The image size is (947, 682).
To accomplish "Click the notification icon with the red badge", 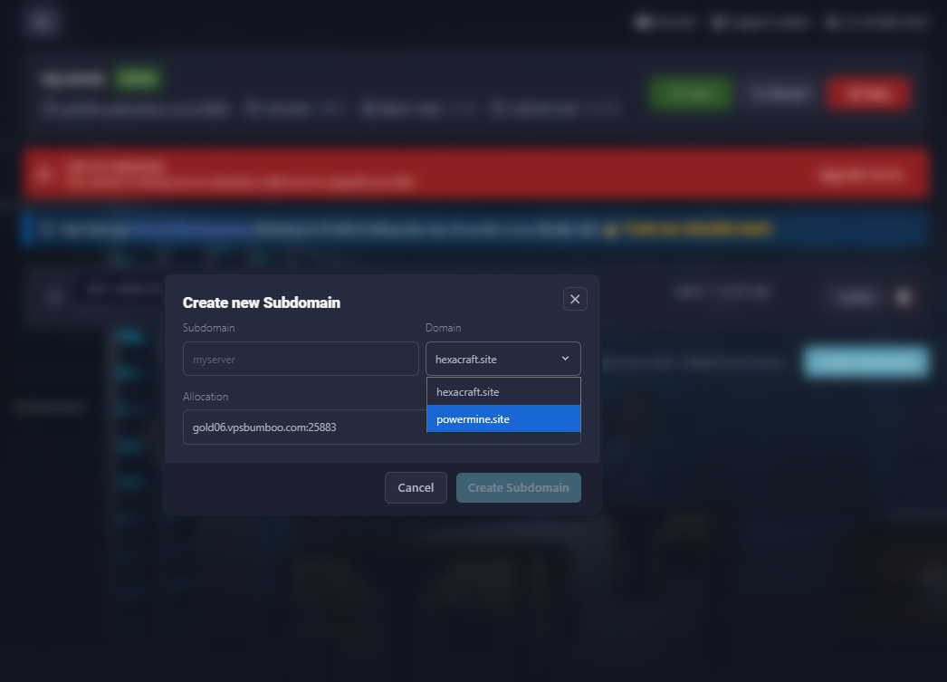I will coord(904,296).
